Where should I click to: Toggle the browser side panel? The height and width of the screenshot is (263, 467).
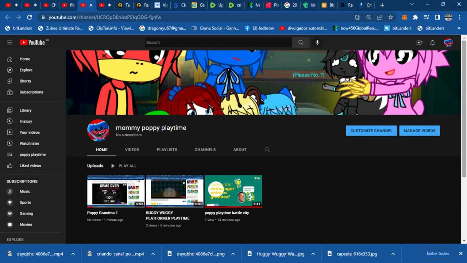[x=437, y=17]
